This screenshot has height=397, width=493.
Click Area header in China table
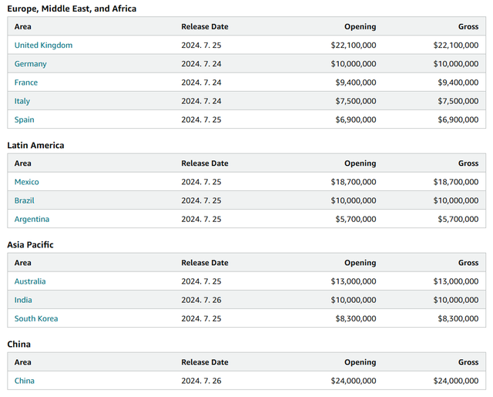click(x=23, y=362)
